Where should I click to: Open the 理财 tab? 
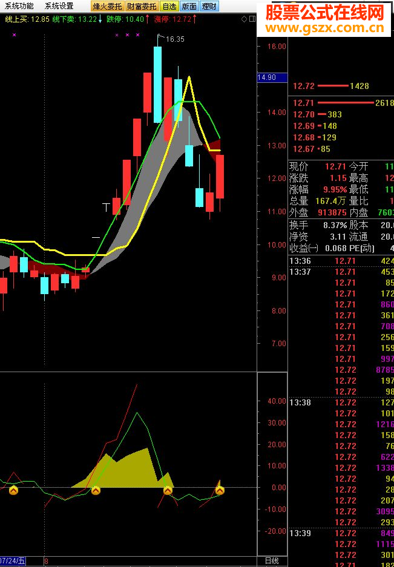tap(209, 6)
